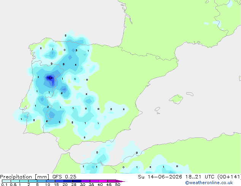Click the legend swatch between 20 and 25
241x186 pixels.
(x=68, y=181)
